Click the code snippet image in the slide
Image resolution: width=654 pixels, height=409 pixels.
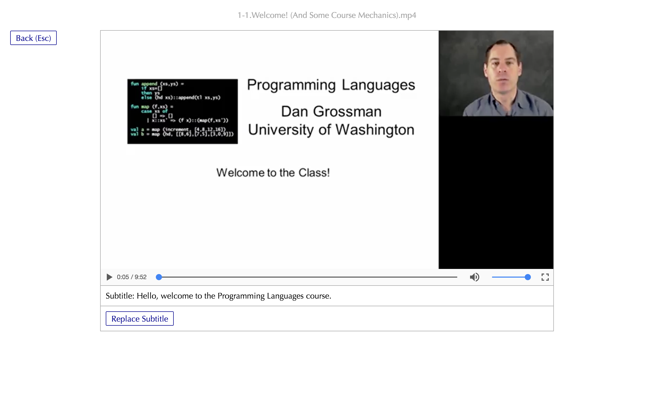tap(182, 111)
